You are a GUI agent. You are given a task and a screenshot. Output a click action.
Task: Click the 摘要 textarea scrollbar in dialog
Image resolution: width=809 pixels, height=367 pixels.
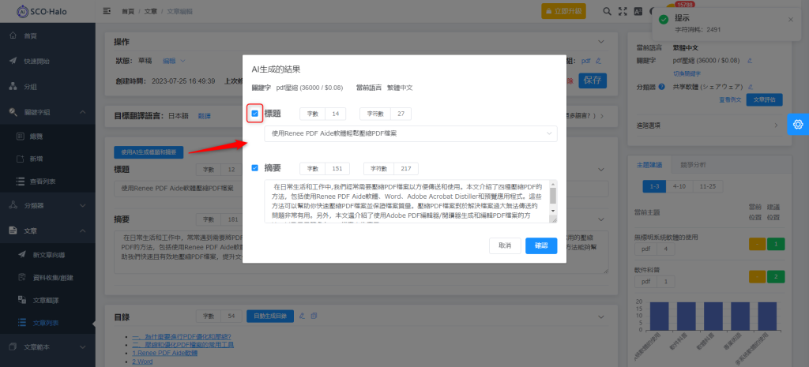(x=553, y=197)
